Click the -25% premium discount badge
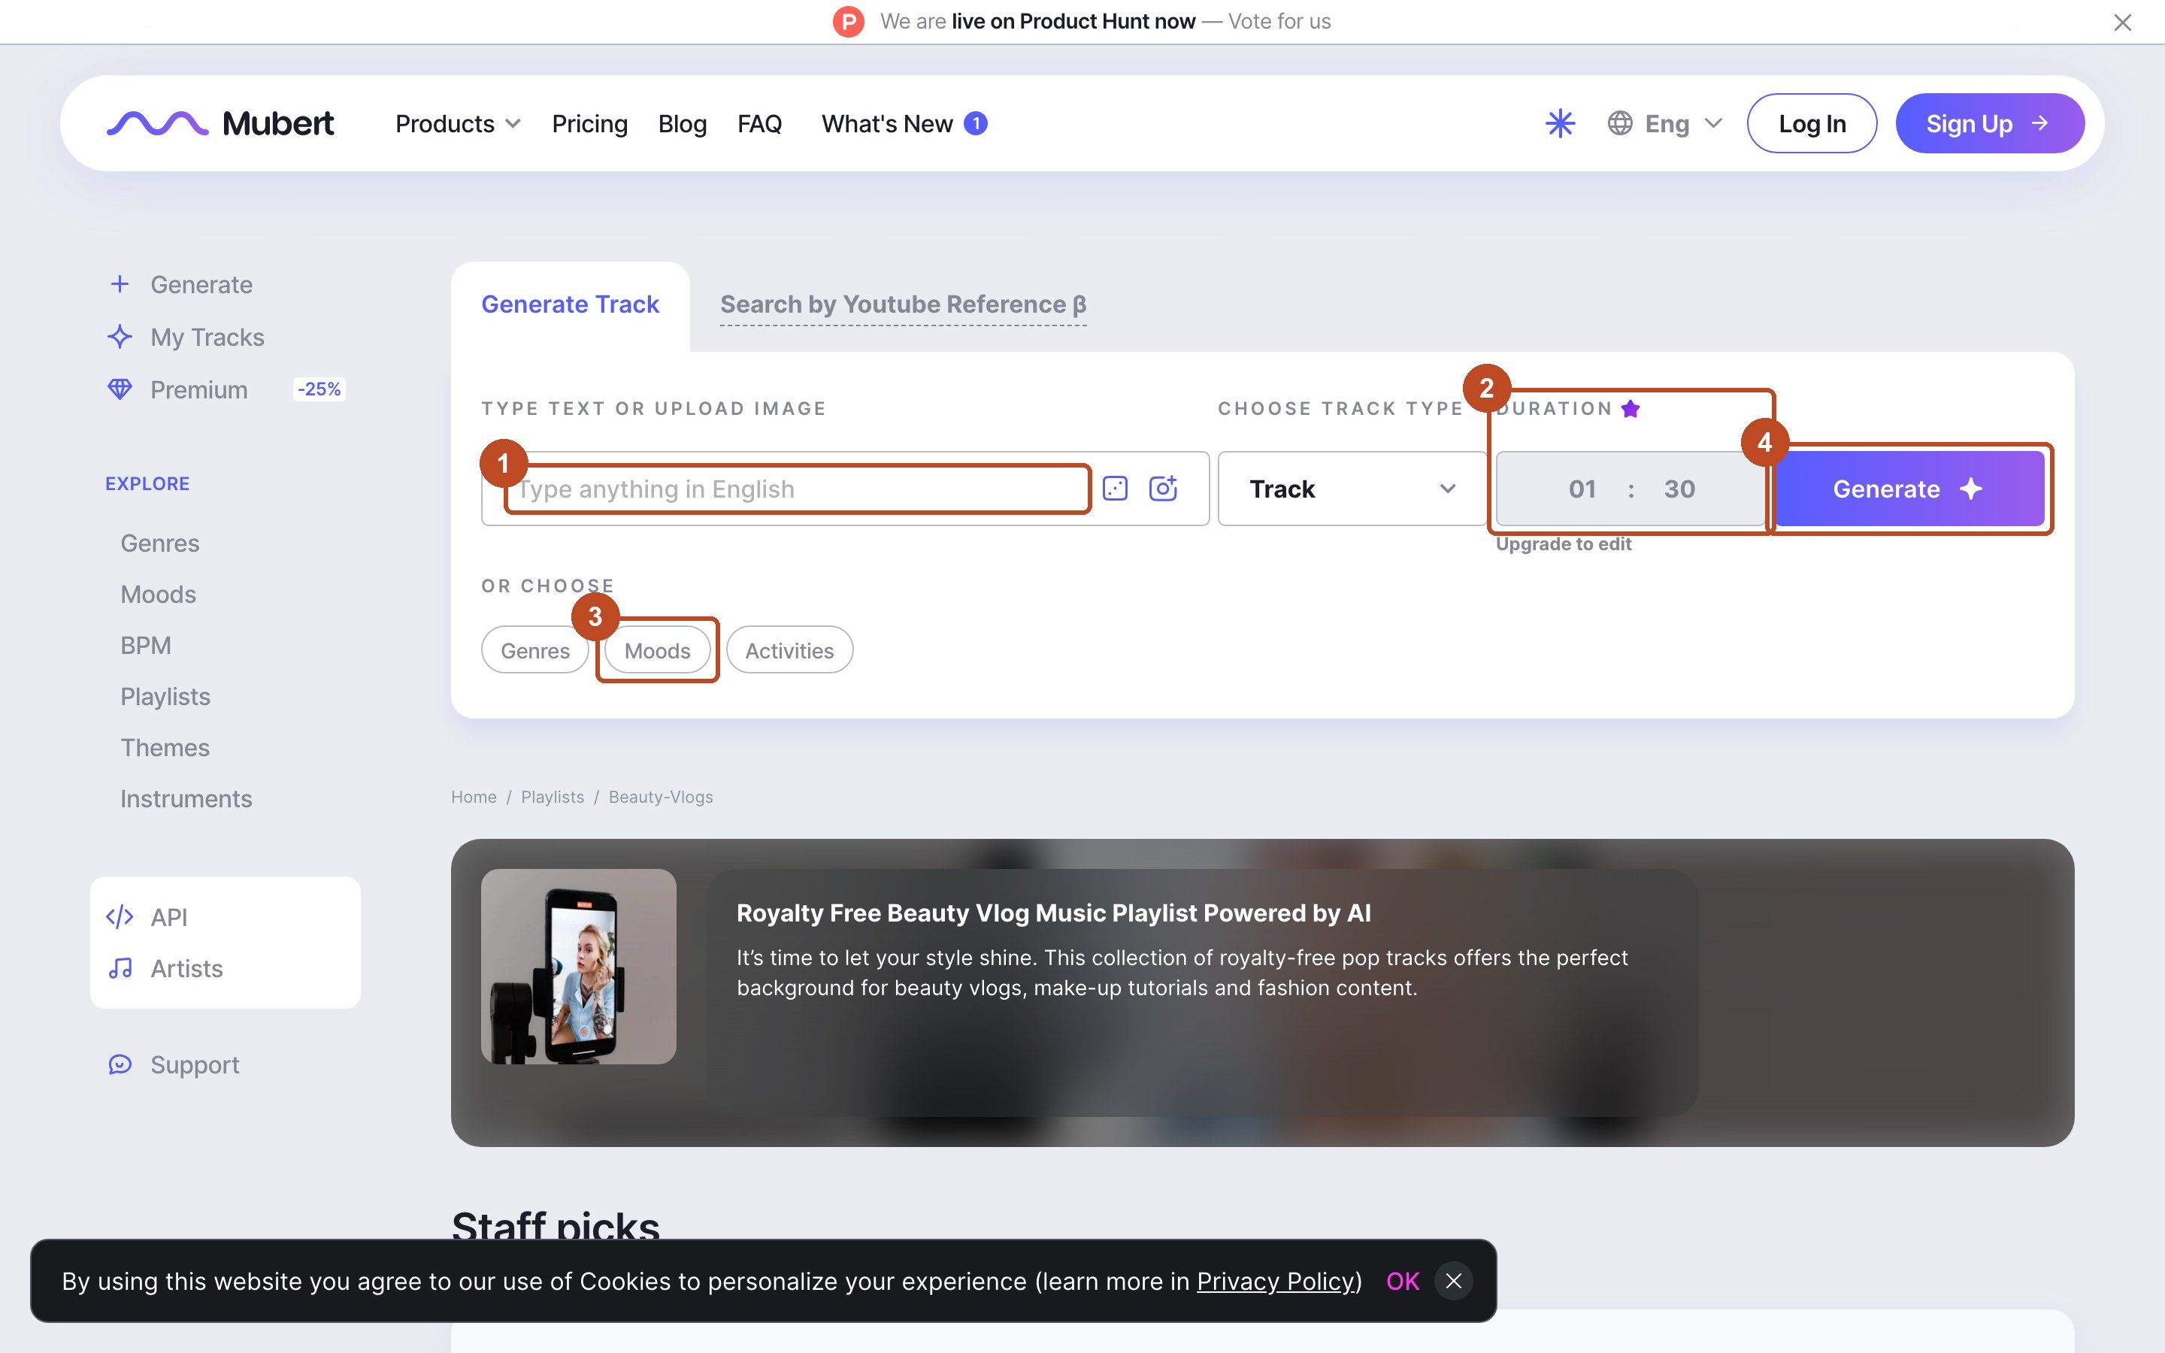The height and width of the screenshot is (1353, 2165). 319,389
